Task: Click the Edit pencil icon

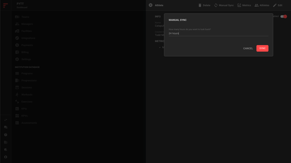Action: pos(275,5)
